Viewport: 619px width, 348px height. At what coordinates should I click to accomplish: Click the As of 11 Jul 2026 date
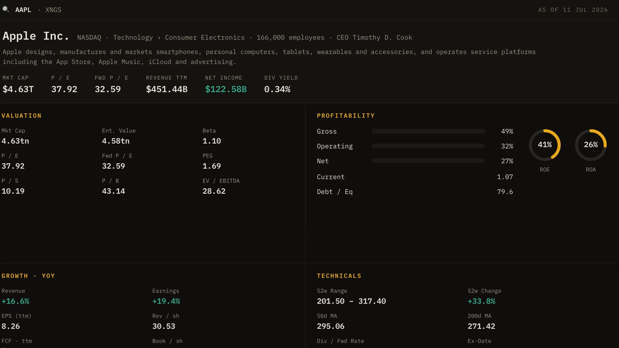[x=573, y=10]
